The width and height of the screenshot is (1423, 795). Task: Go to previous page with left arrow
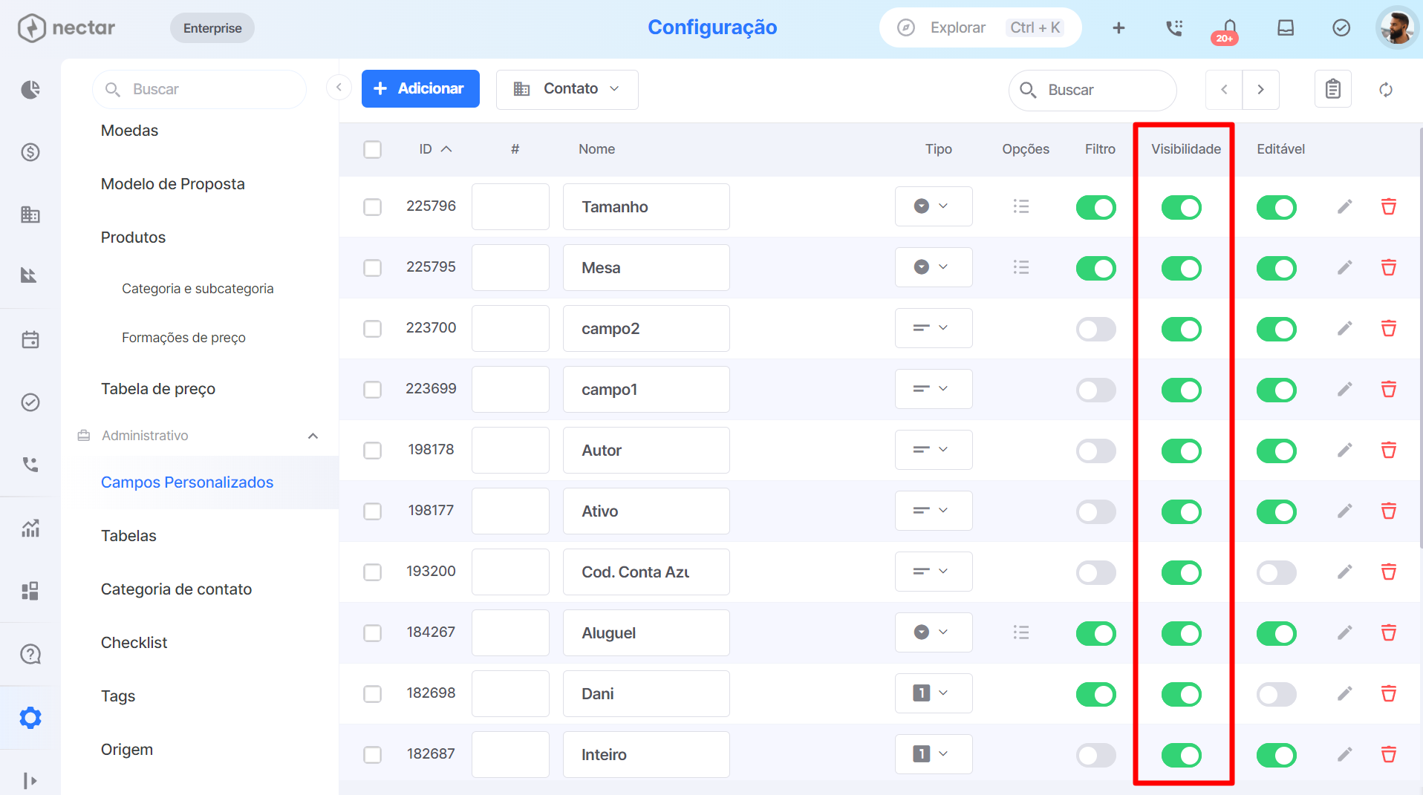pyautogui.click(x=1224, y=89)
